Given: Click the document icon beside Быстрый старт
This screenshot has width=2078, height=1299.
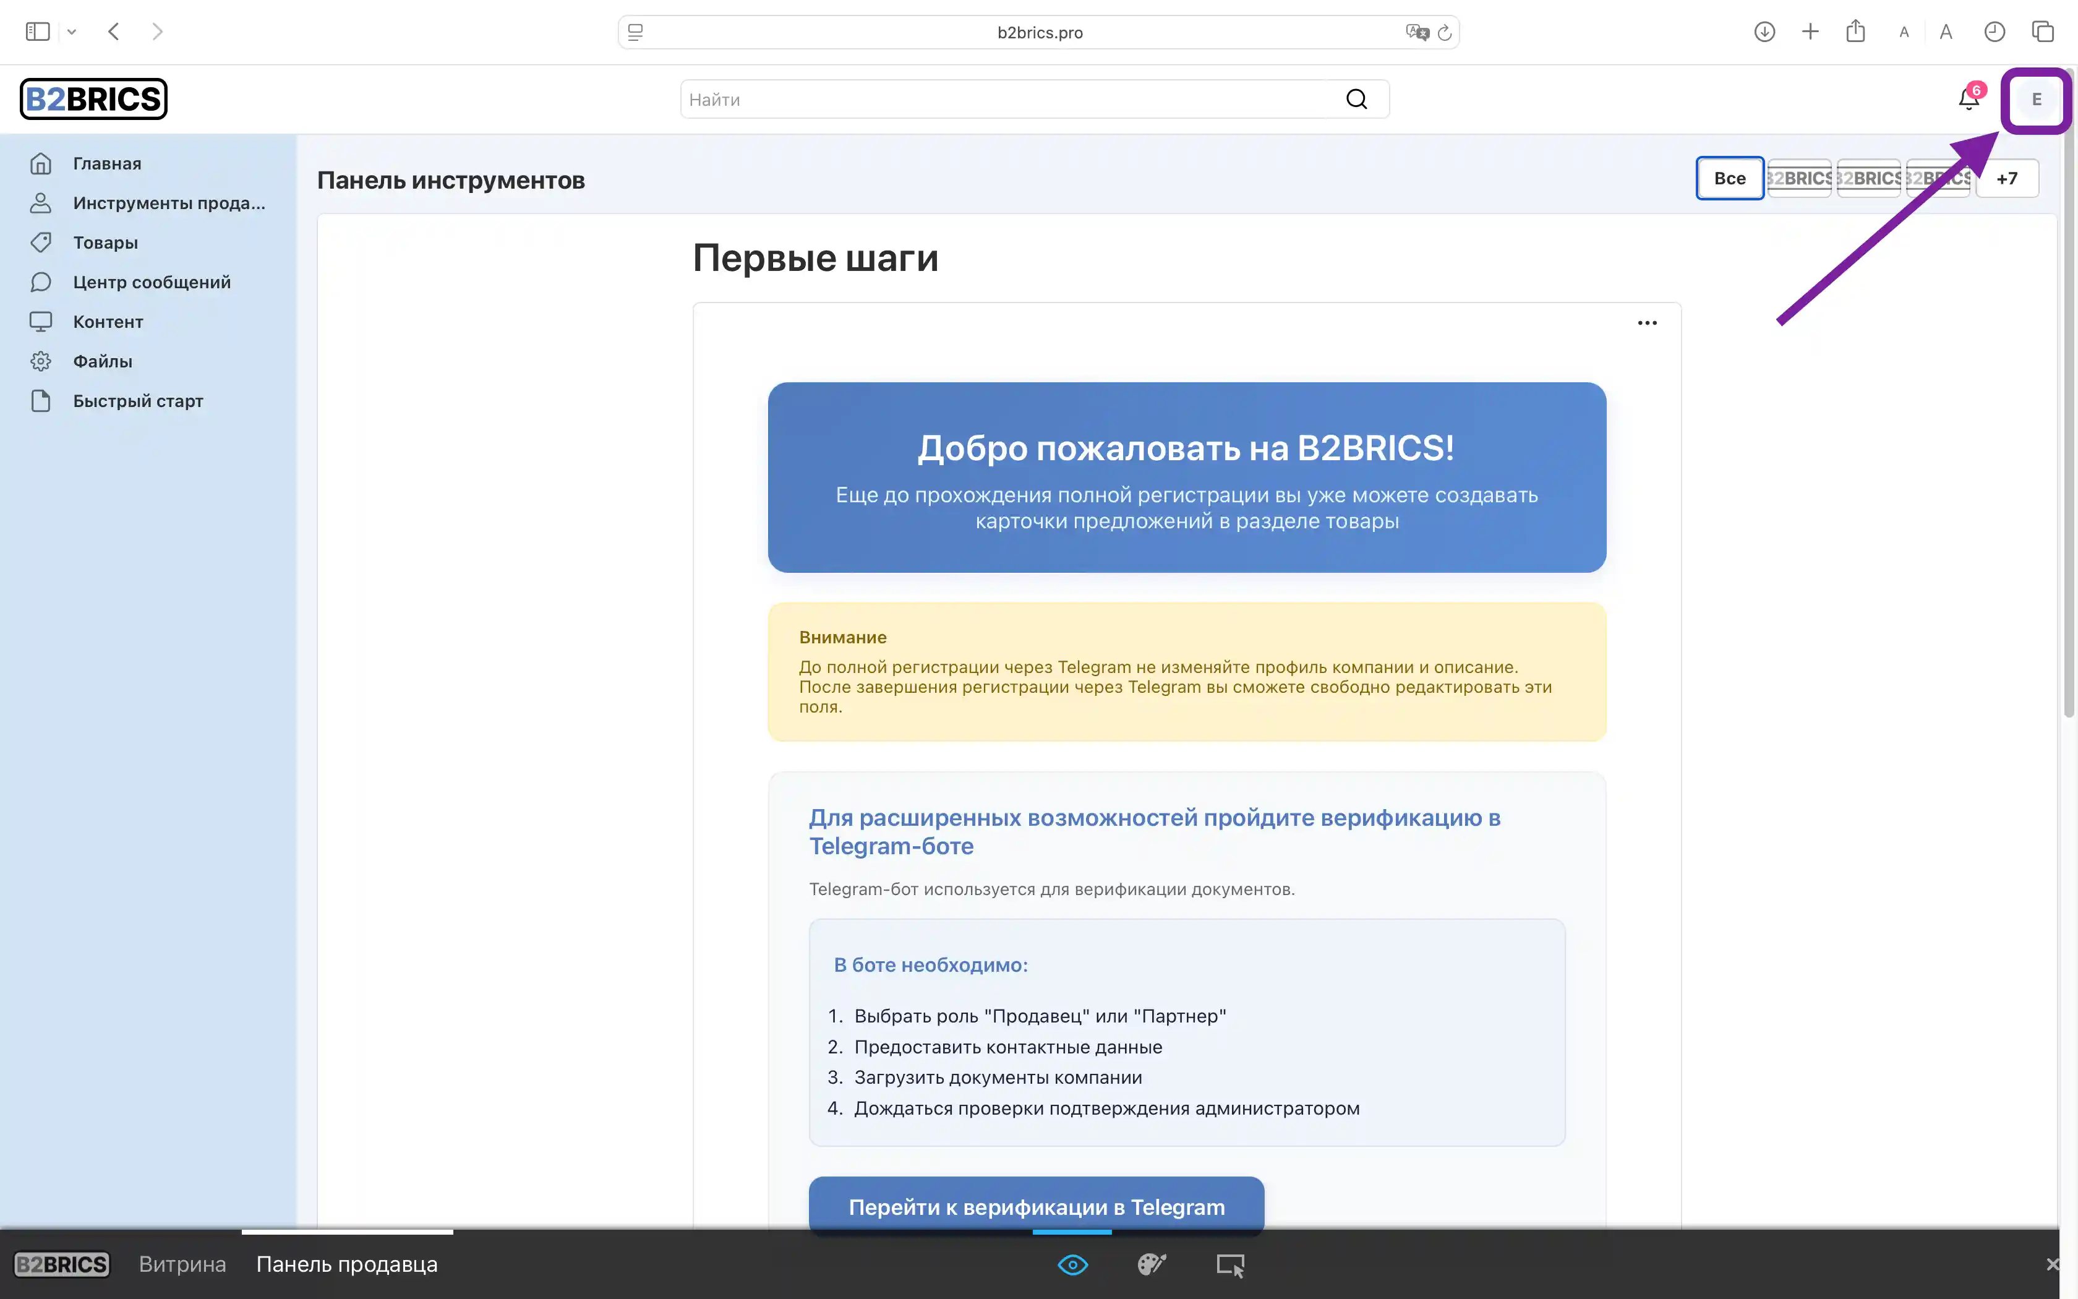Looking at the screenshot, I should (40, 400).
